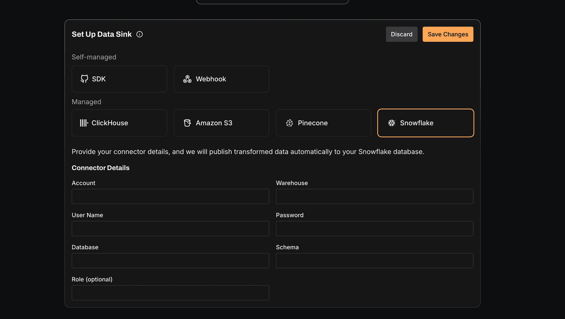The height and width of the screenshot is (319, 565).
Task: Click the Password input field
Action: (x=374, y=228)
